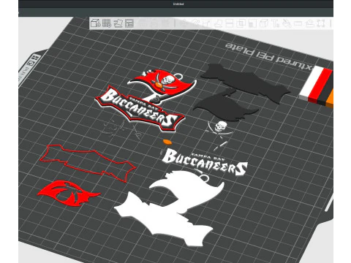Select the Color painting tool
The height and width of the screenshot is (263, 351).
click(287, 23)
